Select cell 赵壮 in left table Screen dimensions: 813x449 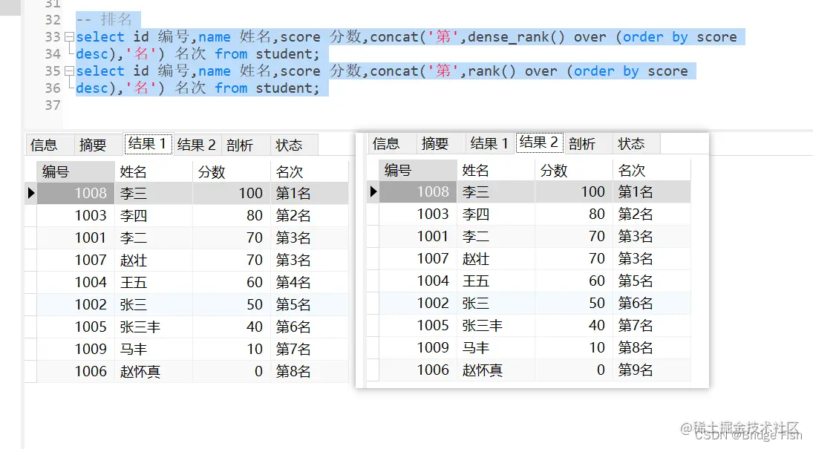pyautogui.click(x=154, y=260)
